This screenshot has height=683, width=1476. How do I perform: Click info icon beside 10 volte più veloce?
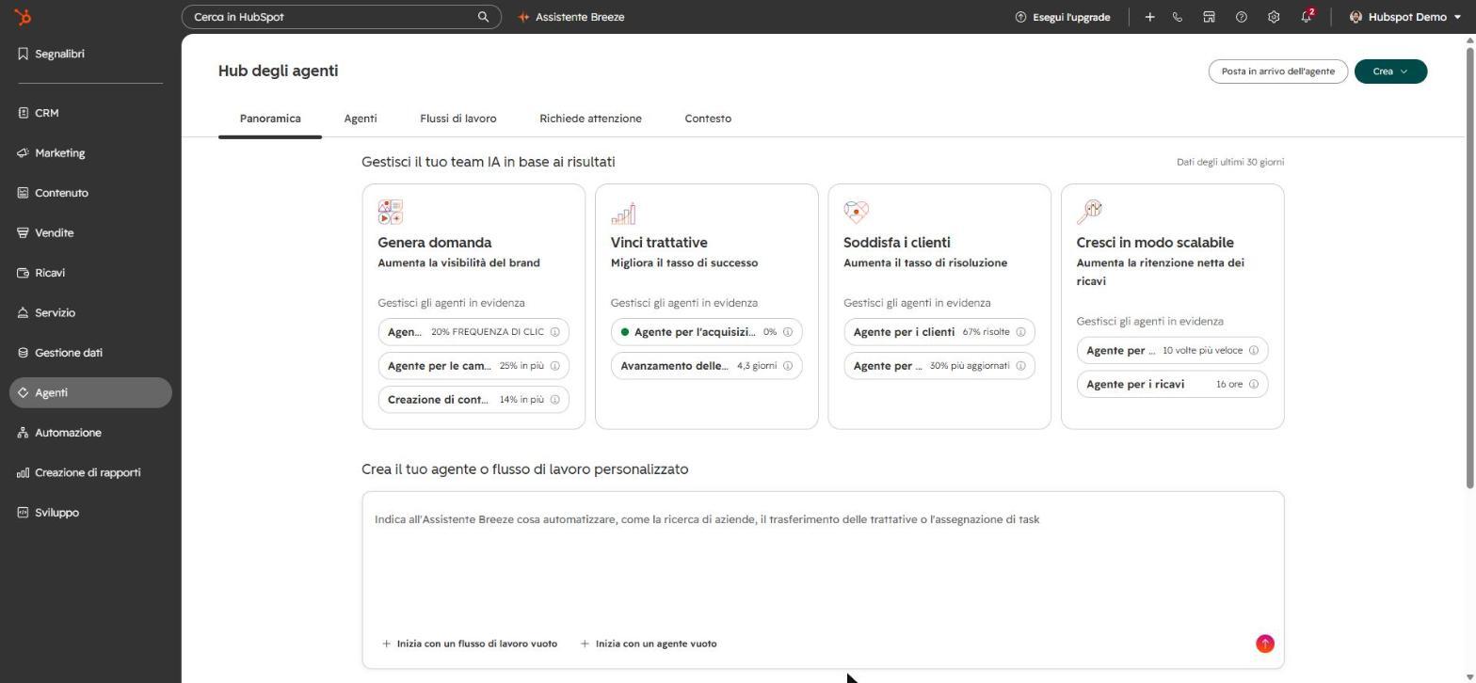pyautogui.click(x=1254, y=350)
